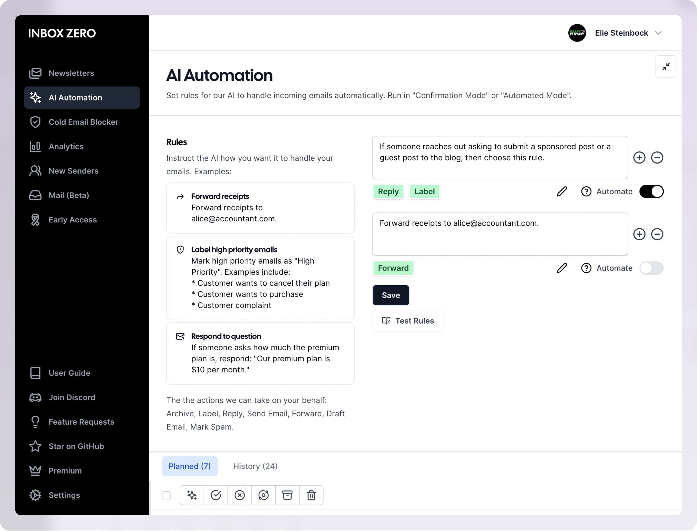This screenshot has height=531, width=697.
Task: Click the reject X icon in the toolbar
Action: pos(240,495)
